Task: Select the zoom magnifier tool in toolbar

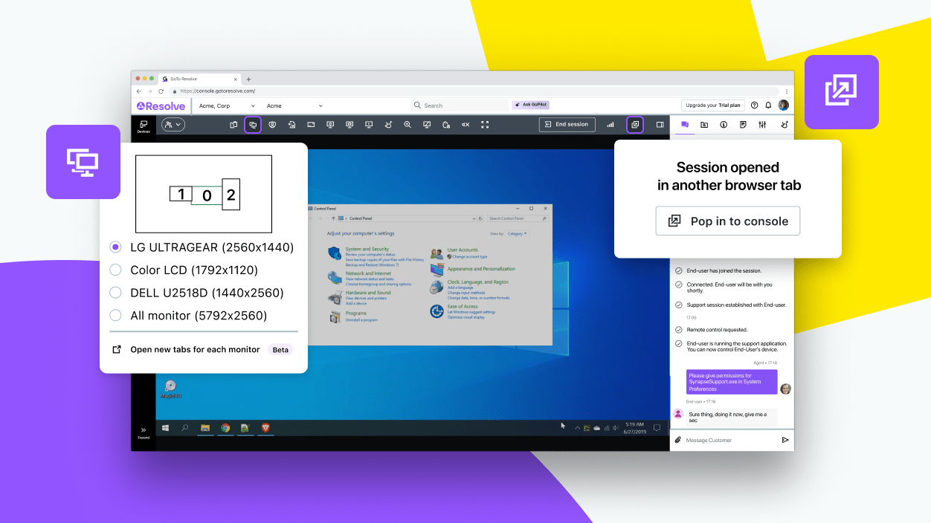Action: (x=407, y=124)
